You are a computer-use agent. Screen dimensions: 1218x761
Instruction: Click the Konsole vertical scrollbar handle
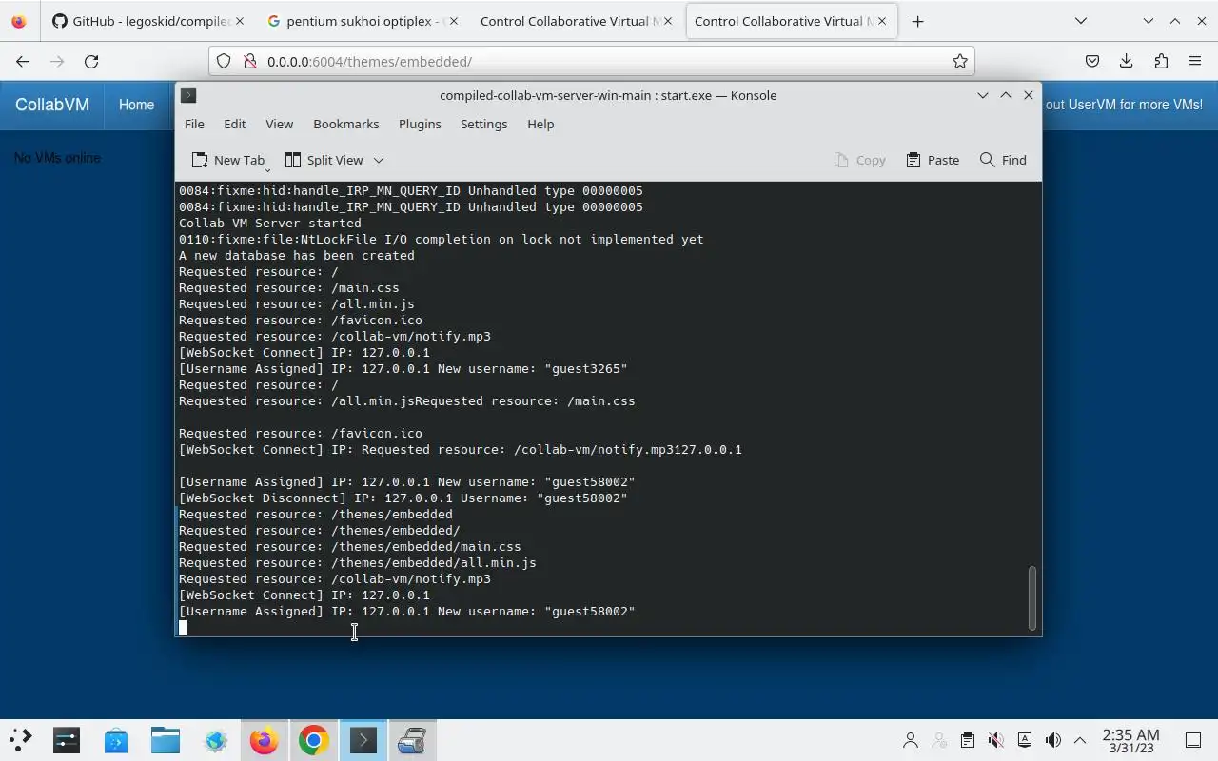[x=1031, y=597]
